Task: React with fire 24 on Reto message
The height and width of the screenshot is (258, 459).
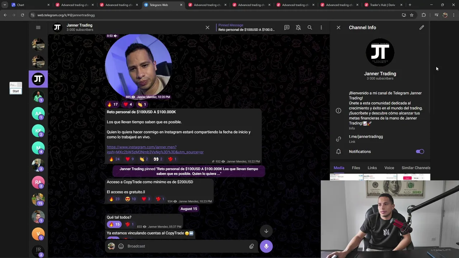Action: pyautogui.click(x=114, y=159)
